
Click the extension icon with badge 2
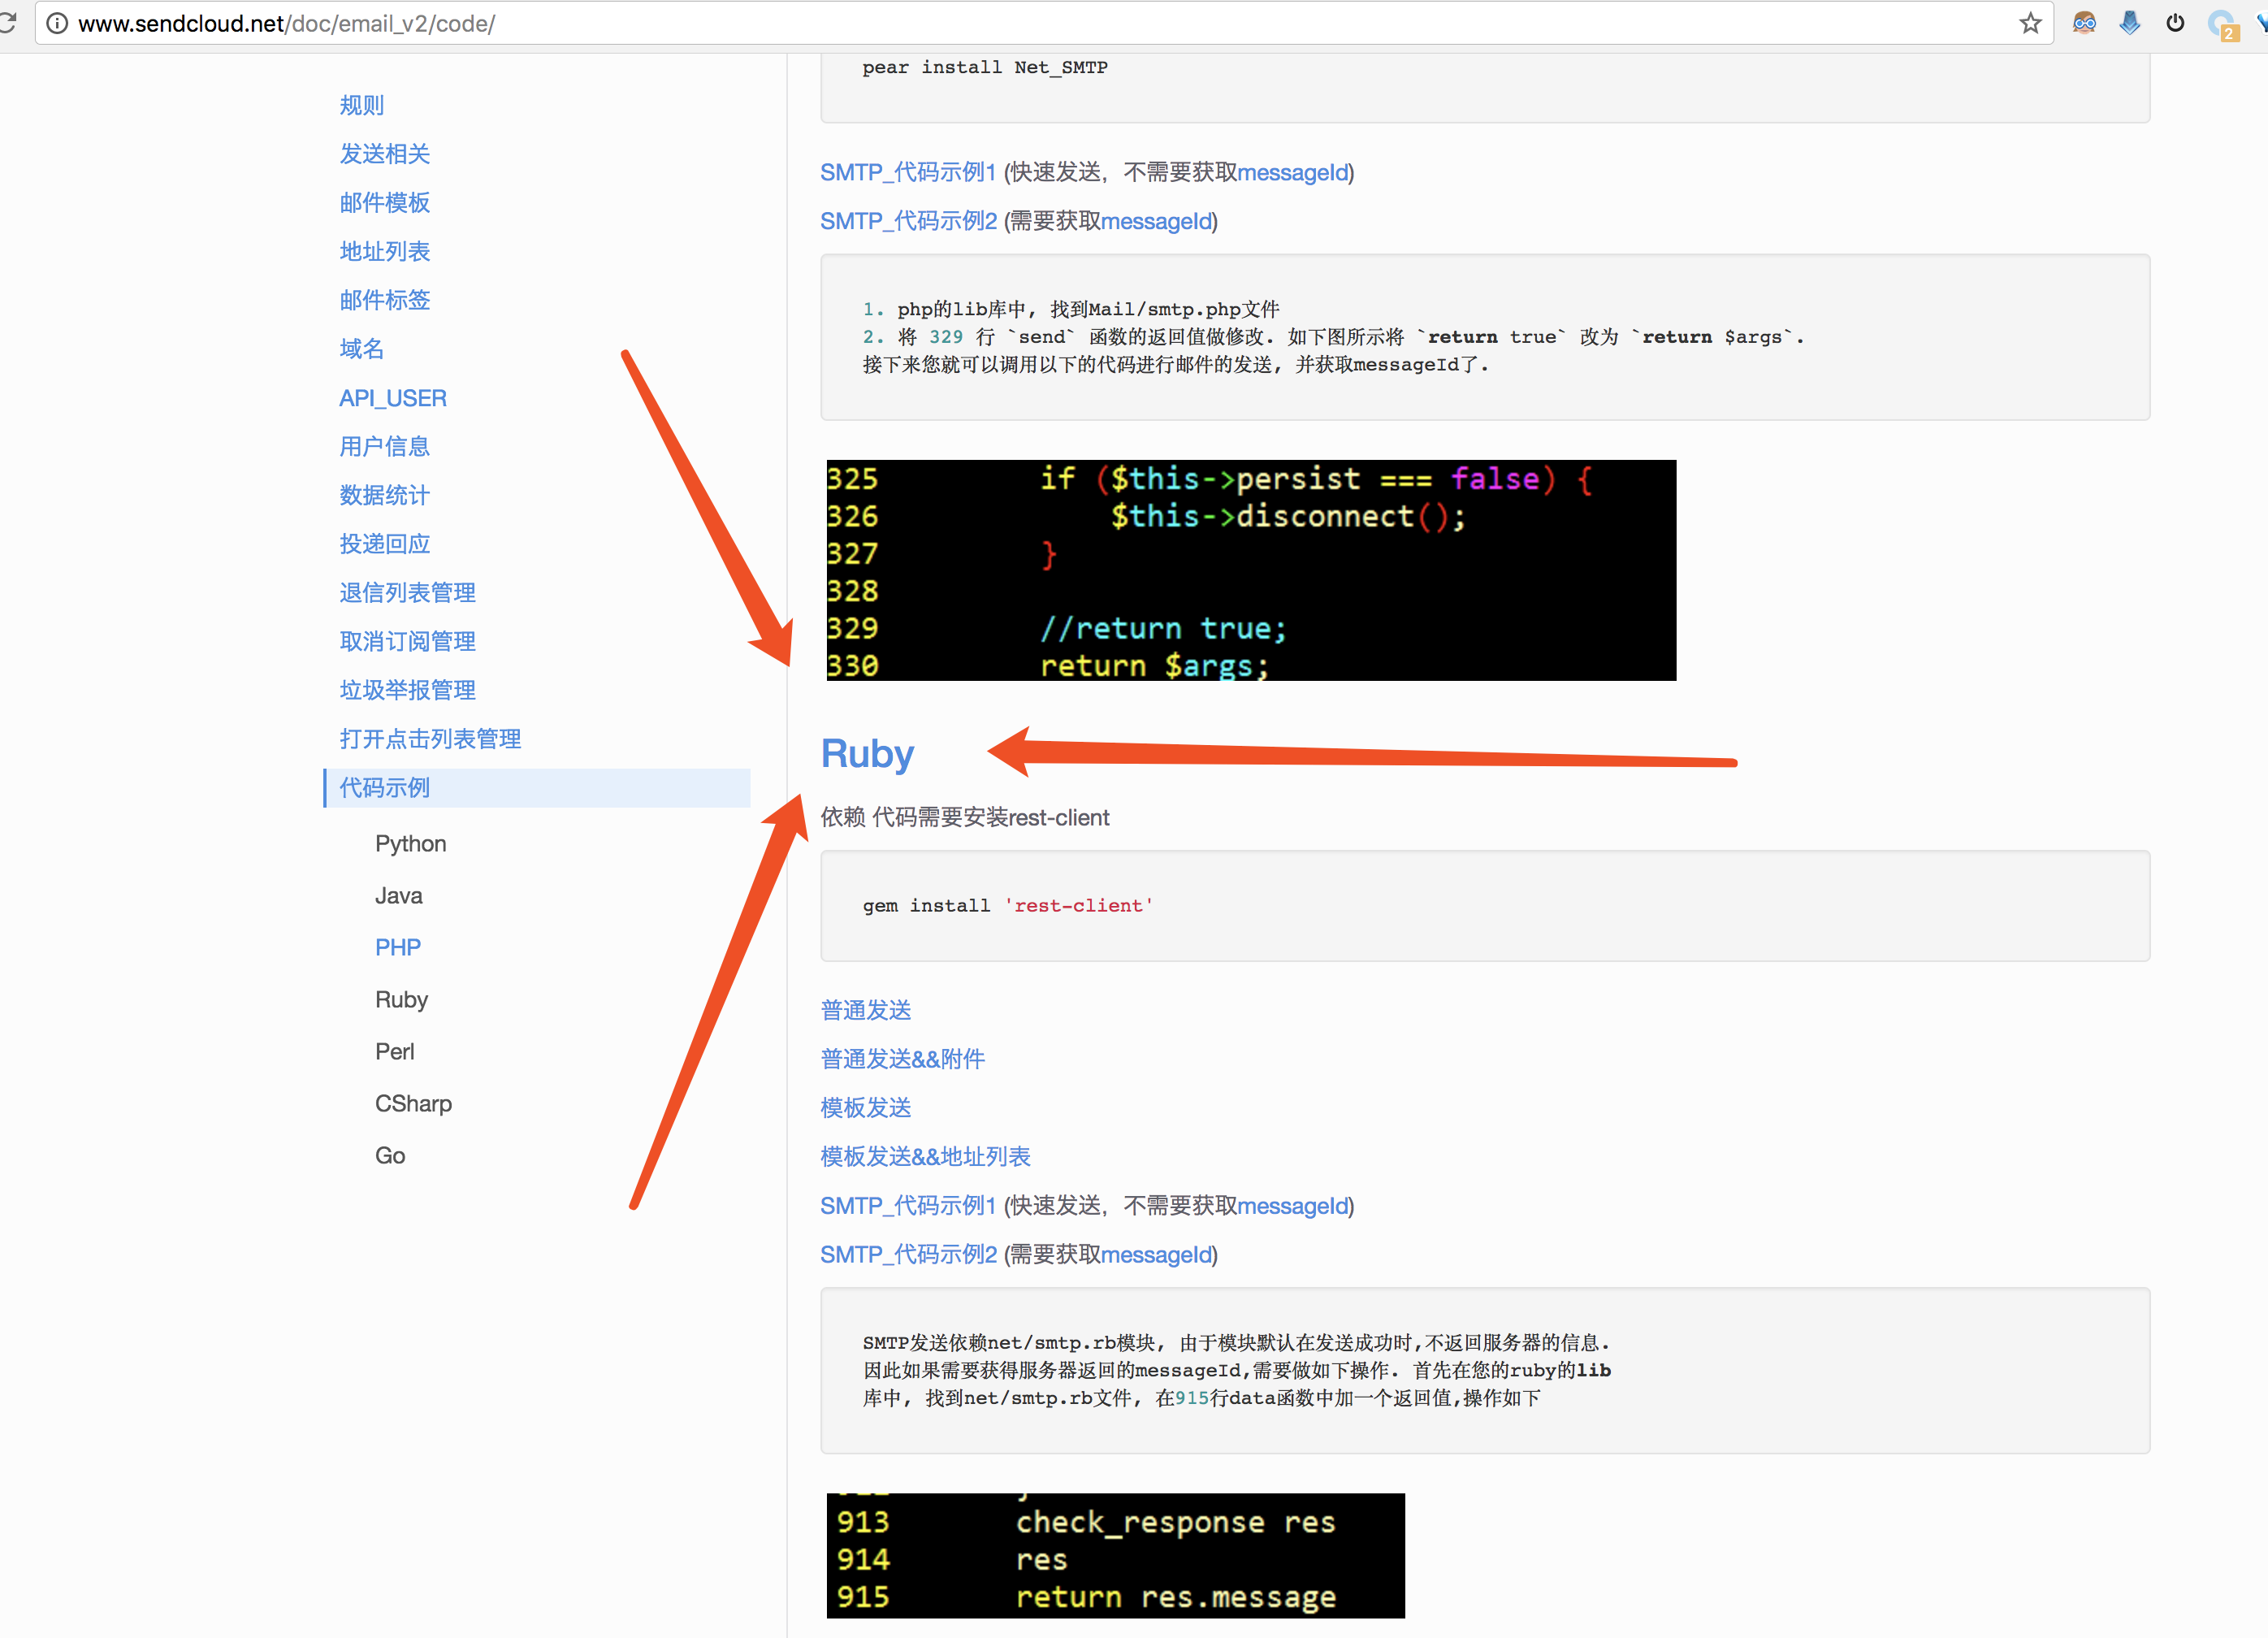click(2222, 25)
